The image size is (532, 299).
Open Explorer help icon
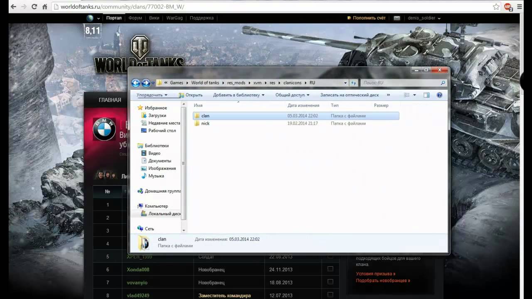[x=440, y=95]
